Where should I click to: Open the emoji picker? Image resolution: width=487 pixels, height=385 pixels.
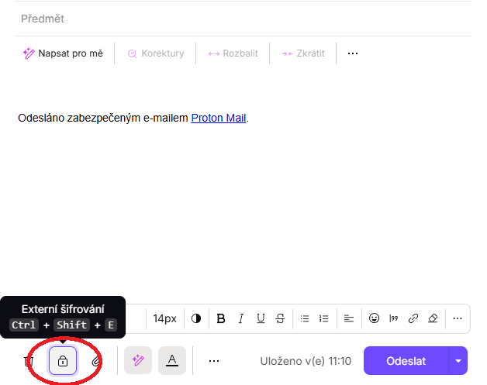point(374,318)
